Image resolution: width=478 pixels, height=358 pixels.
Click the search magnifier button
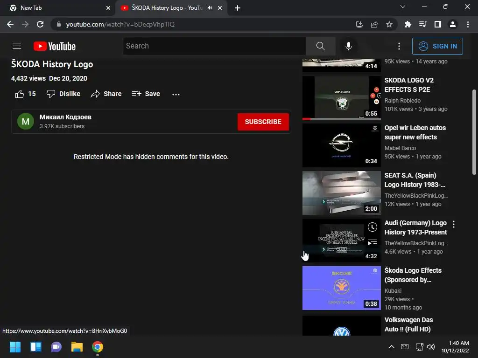(320, 46)
